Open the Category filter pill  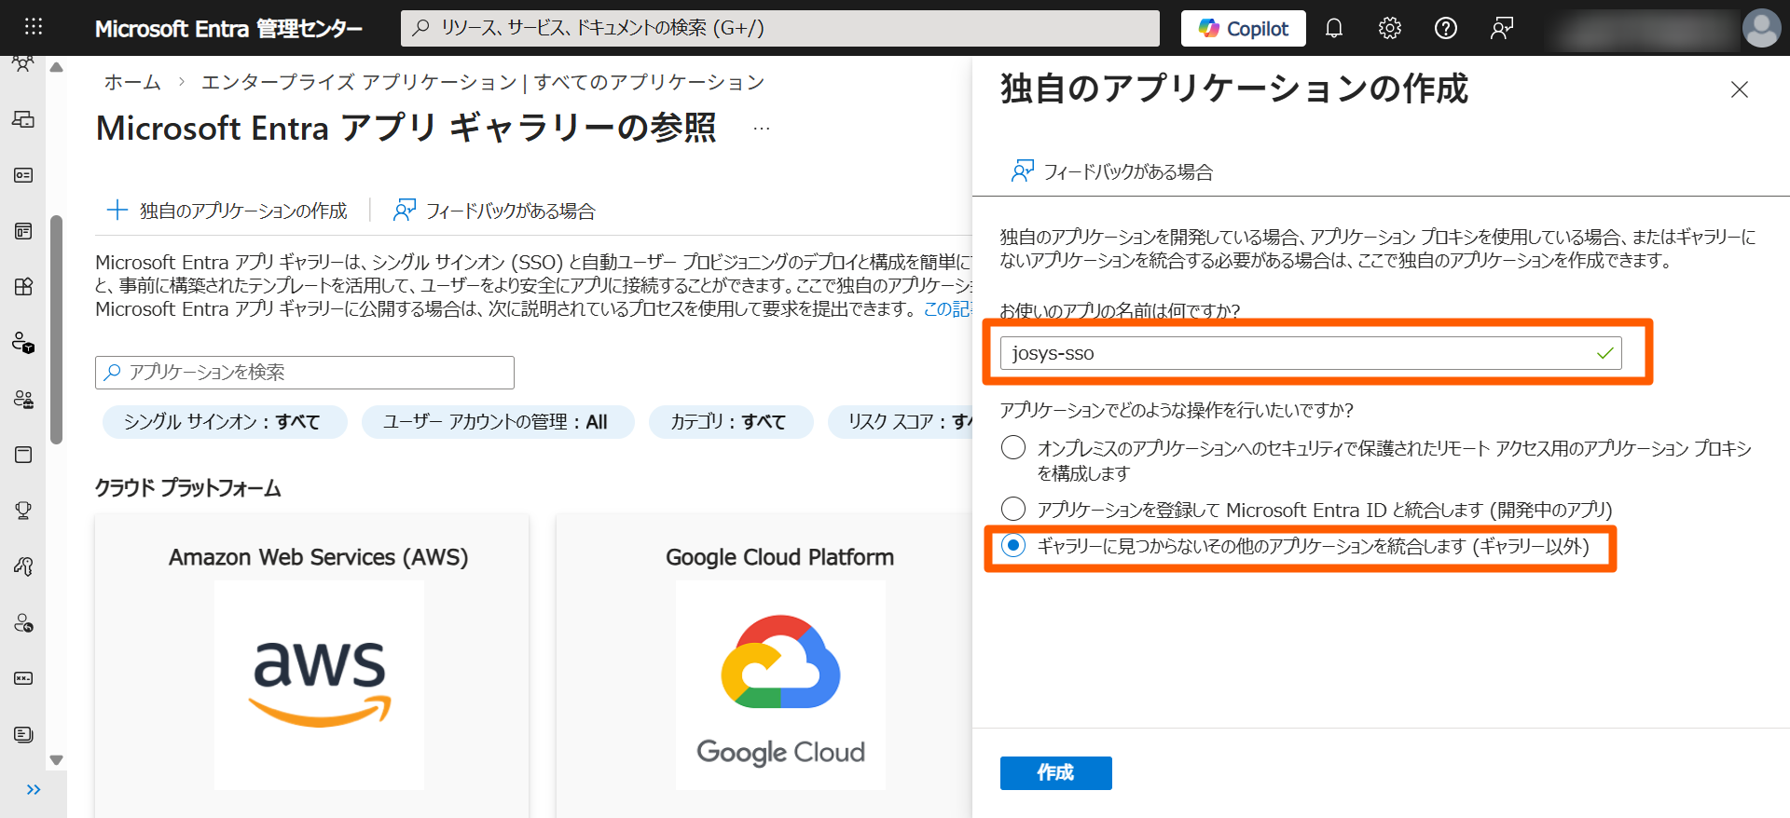(x=730, y=422)
